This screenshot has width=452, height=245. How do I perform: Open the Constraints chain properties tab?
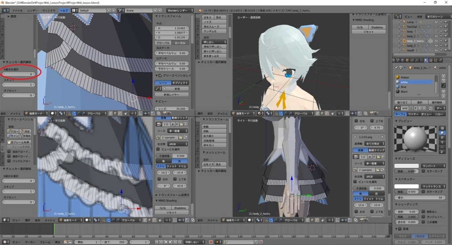[412, 60]
